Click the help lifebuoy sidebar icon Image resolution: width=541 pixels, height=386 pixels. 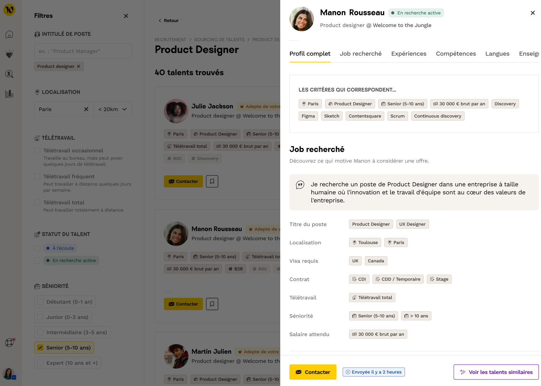coord(9,343)
